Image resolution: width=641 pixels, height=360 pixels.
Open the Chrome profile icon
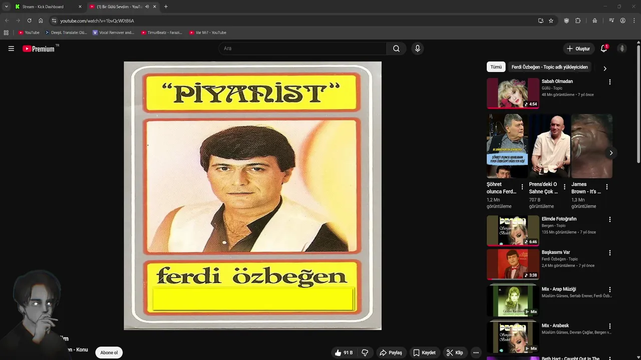coord(622,20)
